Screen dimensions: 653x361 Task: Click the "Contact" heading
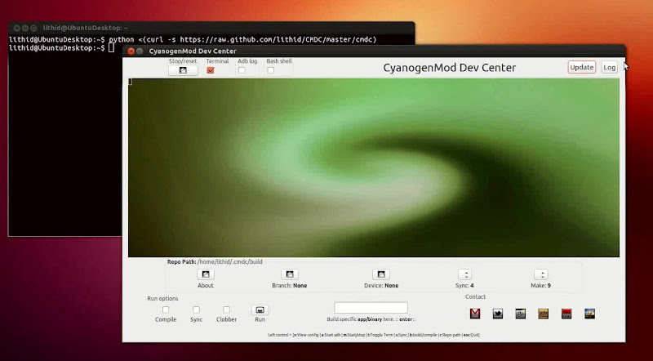click(x=475, y=296)
